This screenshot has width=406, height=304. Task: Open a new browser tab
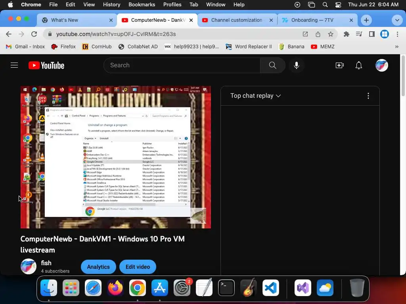tap(366, 20)
